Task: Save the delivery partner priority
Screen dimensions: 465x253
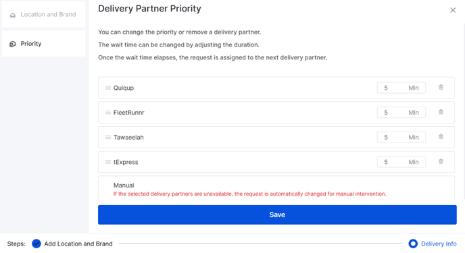Action: pos(277,215)
